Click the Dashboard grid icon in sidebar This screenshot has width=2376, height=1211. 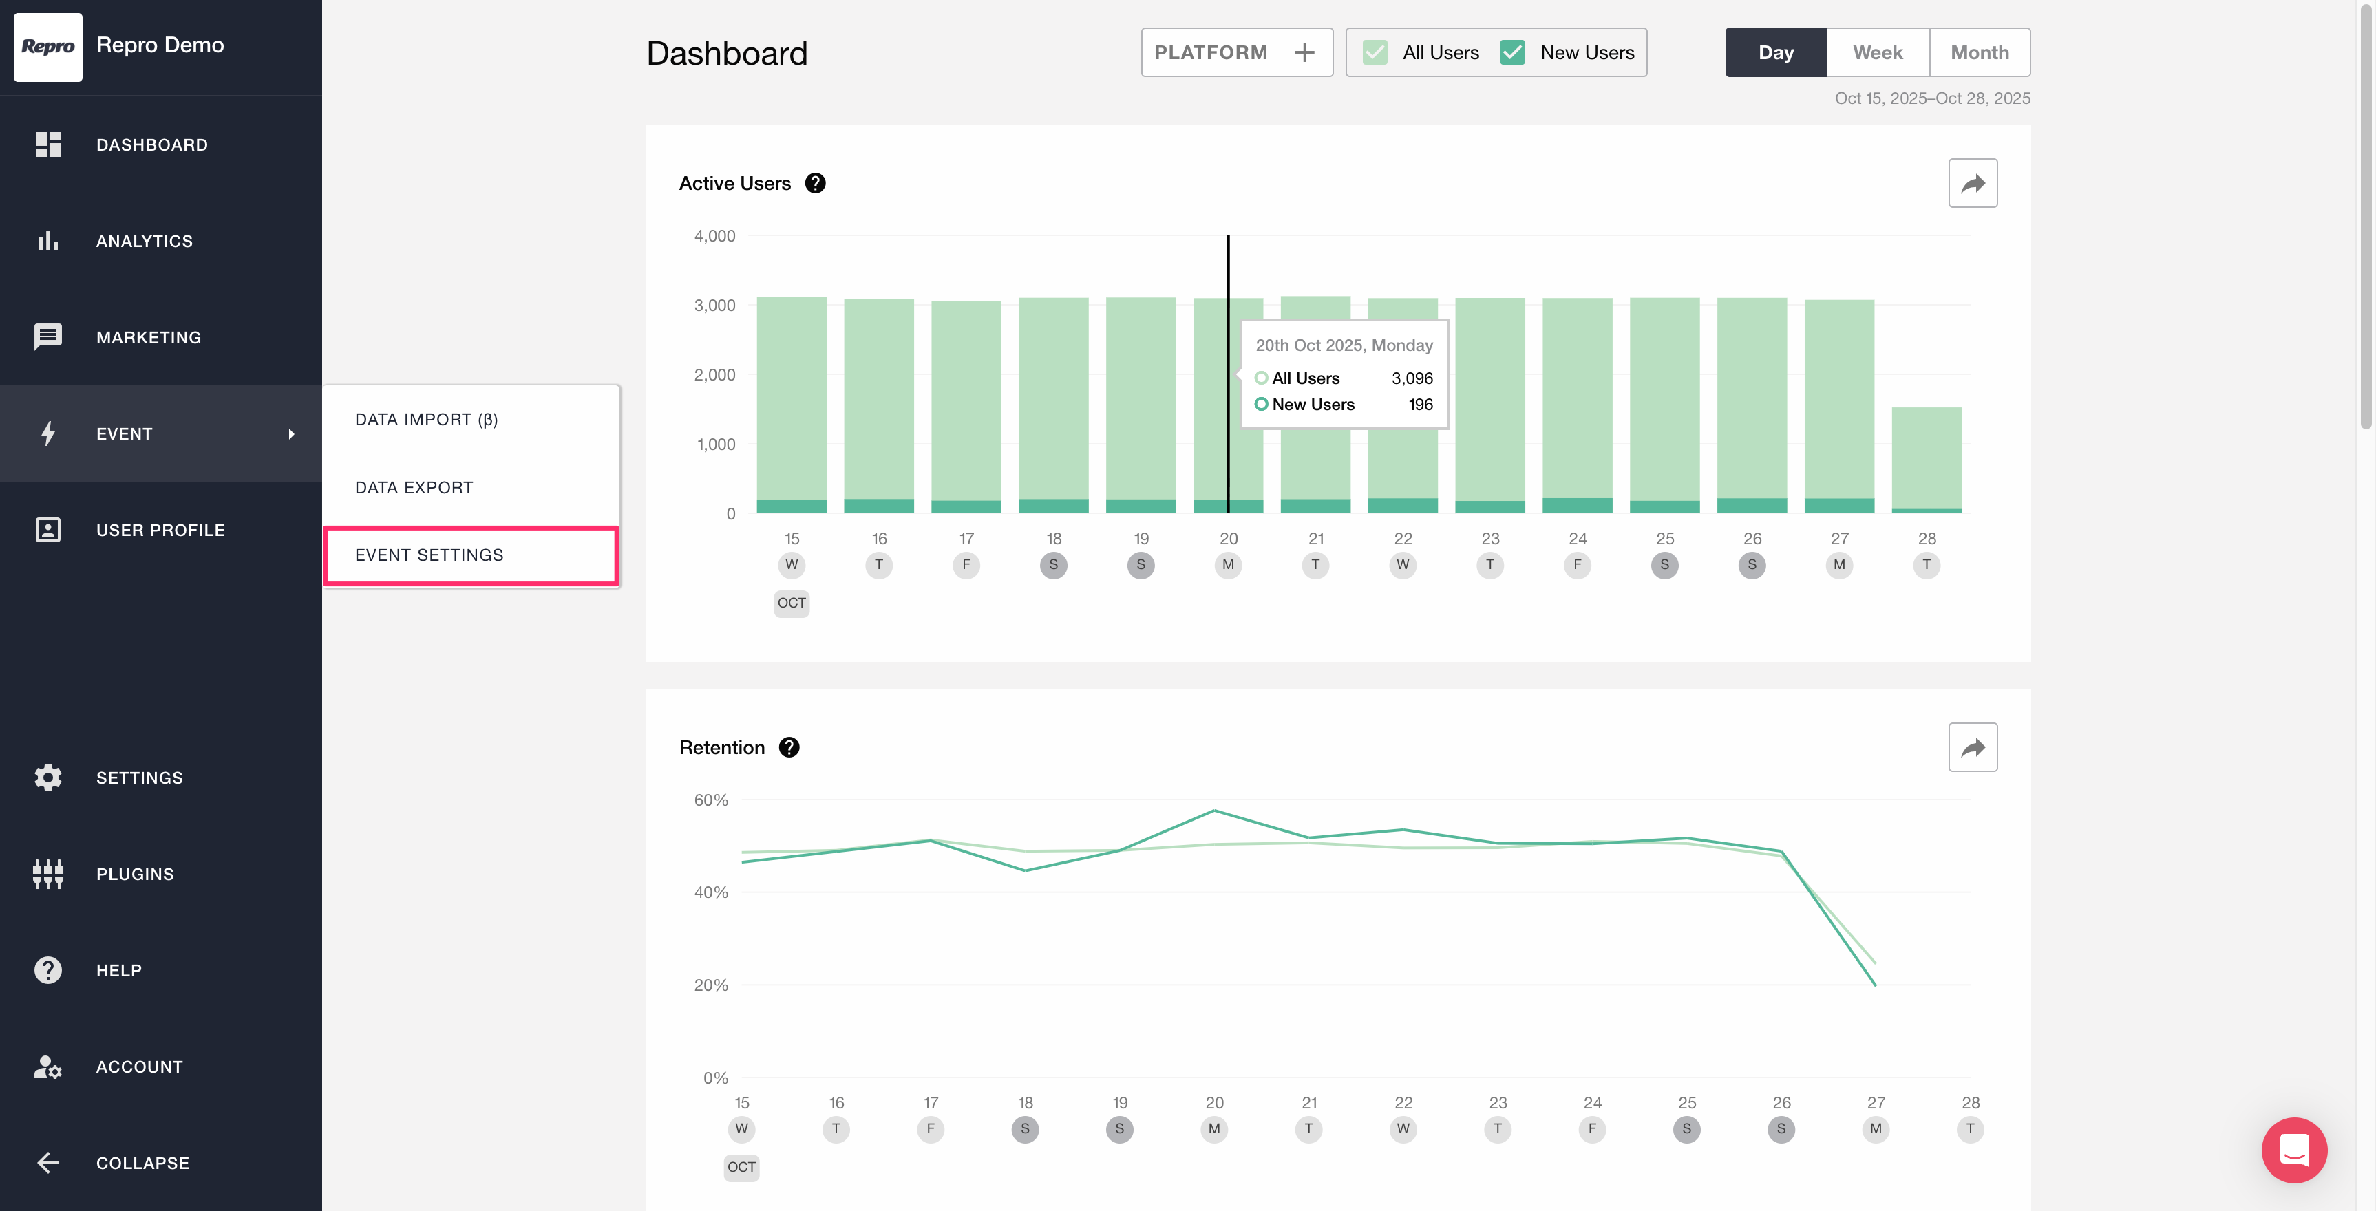pyautogui.click(x=48, y=144)
